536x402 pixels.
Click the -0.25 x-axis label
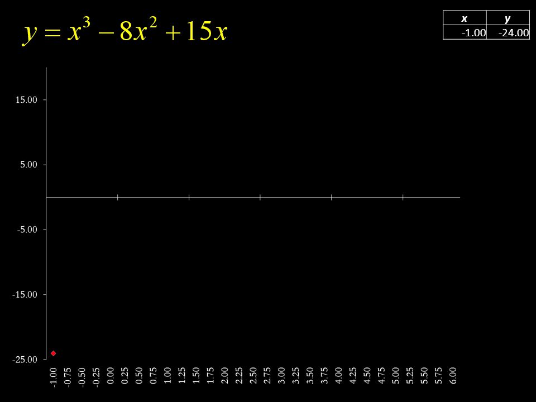(x=96, y=377)
